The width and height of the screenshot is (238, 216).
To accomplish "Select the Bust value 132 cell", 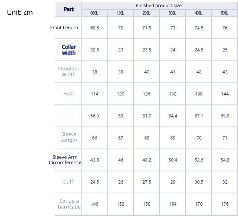I will (x=173, y=94).
